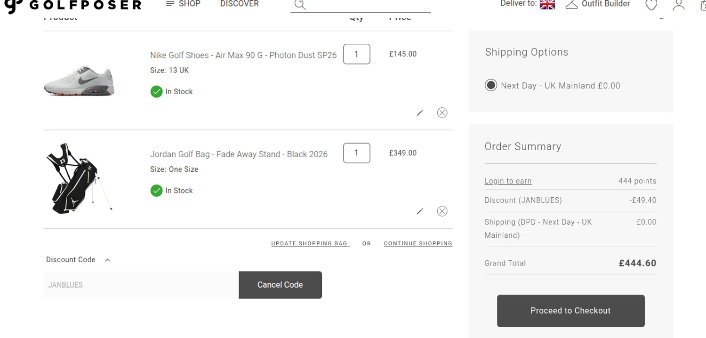Viewport: 706px width, 338px height.
Task: Open the wishlist heart icon
Action: (651, 5)
